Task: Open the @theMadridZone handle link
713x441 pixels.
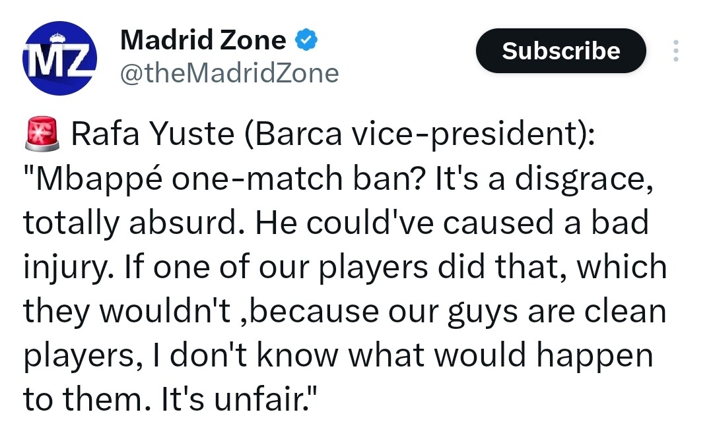Action: [230, 74]
